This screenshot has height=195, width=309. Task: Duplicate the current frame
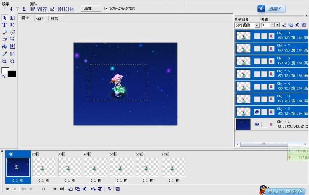[77, 189]
